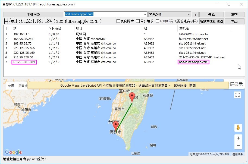Zoom out on the map
Image resolution: width=248 pixels, height=164 pixels.
pyautogui.click(x=238, y=146)
